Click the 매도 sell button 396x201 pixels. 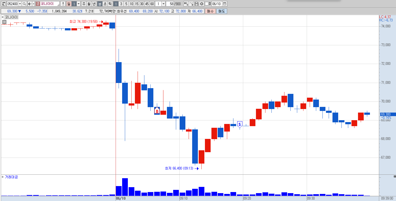tap(222, 11)
